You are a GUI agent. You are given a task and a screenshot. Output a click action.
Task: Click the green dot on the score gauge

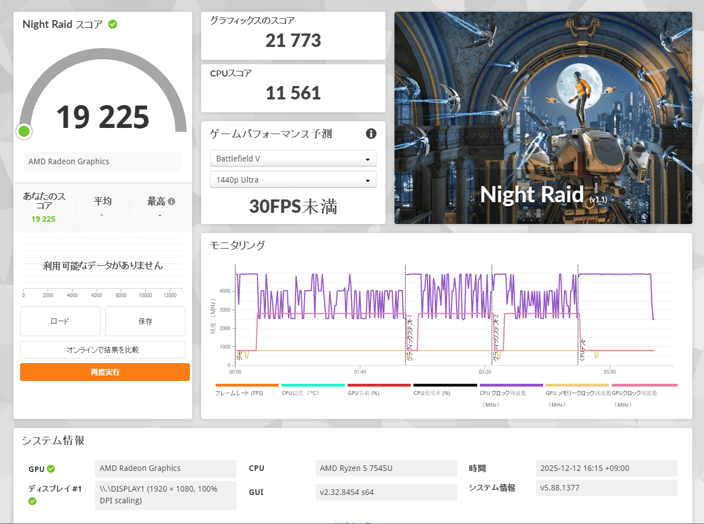[x=24, y=132]
